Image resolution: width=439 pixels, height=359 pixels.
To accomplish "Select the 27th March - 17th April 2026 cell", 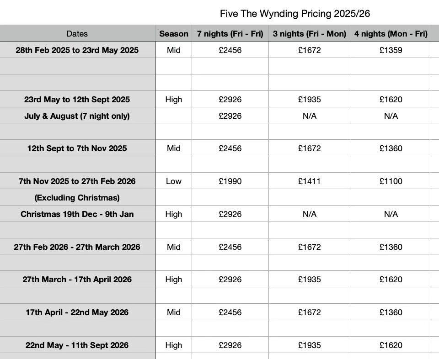I will pyautogui.click(x=77, y=280).
